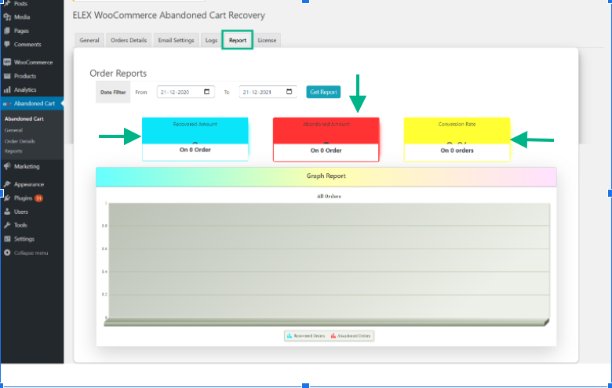The height and width of the screenshot is (388, 612).
Task: Click the Collapse menu arrow icon
Action: pyautogui.click(x=7, y=253)
